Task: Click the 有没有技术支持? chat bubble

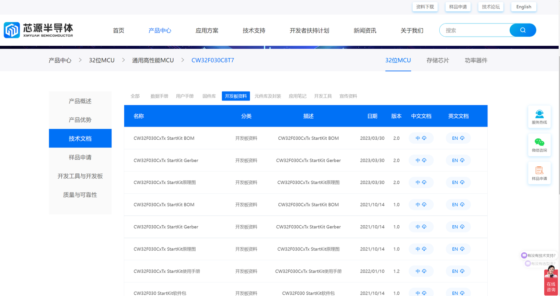Action: (539, 255)
